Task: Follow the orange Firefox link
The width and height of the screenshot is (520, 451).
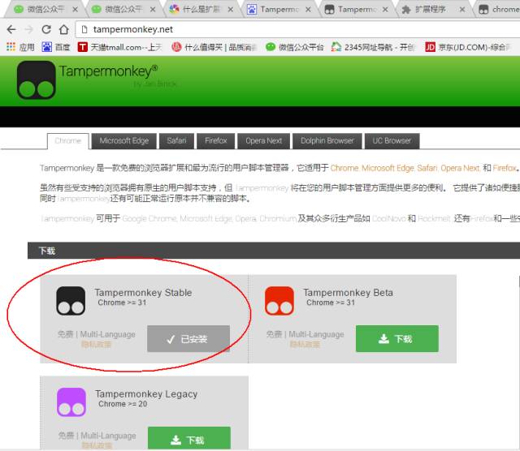Action: coord(504,168)
